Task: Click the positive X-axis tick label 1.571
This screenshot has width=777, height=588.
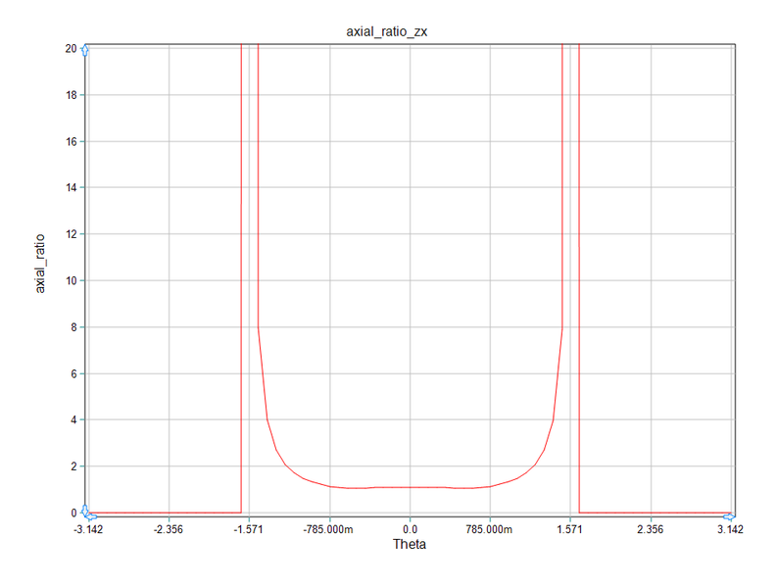Action: tap(570, 529)
